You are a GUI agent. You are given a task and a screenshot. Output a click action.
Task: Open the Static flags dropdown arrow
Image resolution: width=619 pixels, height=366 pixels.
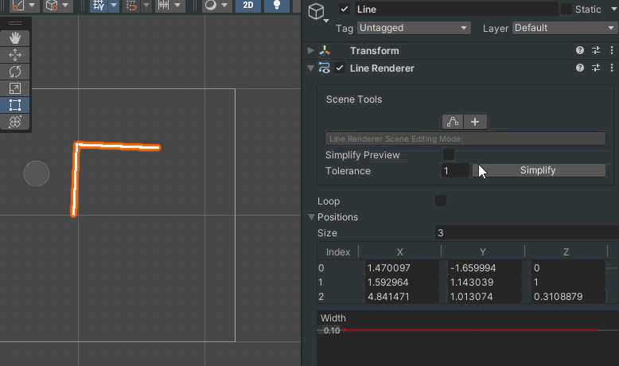click(614, 9)
